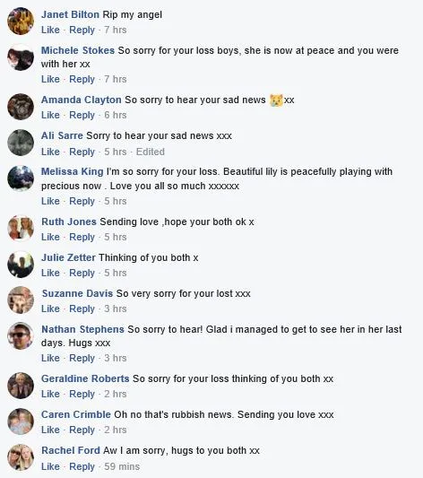Viewport: 423px width, 478px height.
Task: Open Janet Bilton's profile picture
Action: (21, 22)
